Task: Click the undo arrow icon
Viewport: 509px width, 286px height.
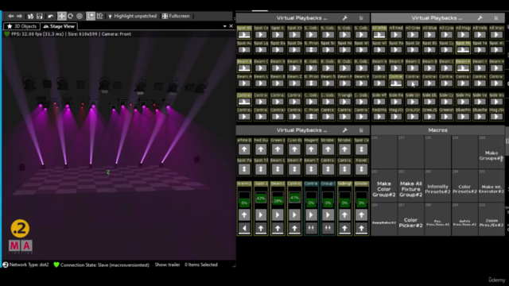Action: point(51,16)
